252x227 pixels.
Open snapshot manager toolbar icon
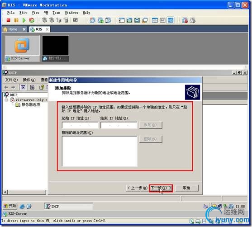click(108, 20)
